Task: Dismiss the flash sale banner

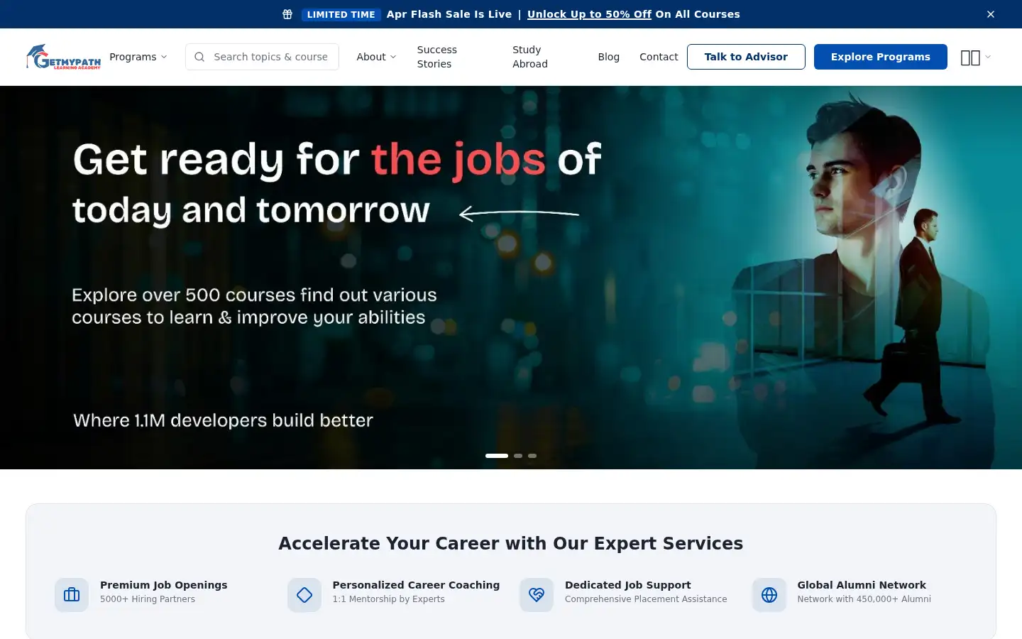Action: 991,14
